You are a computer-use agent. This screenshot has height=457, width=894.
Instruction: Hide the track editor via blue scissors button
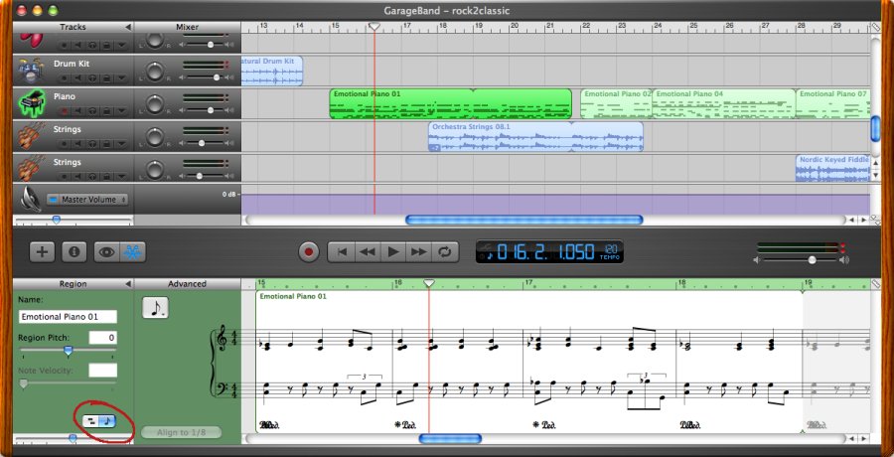coord(132,251)
